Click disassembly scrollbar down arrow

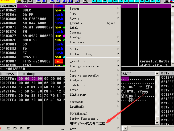pos(173,64)
